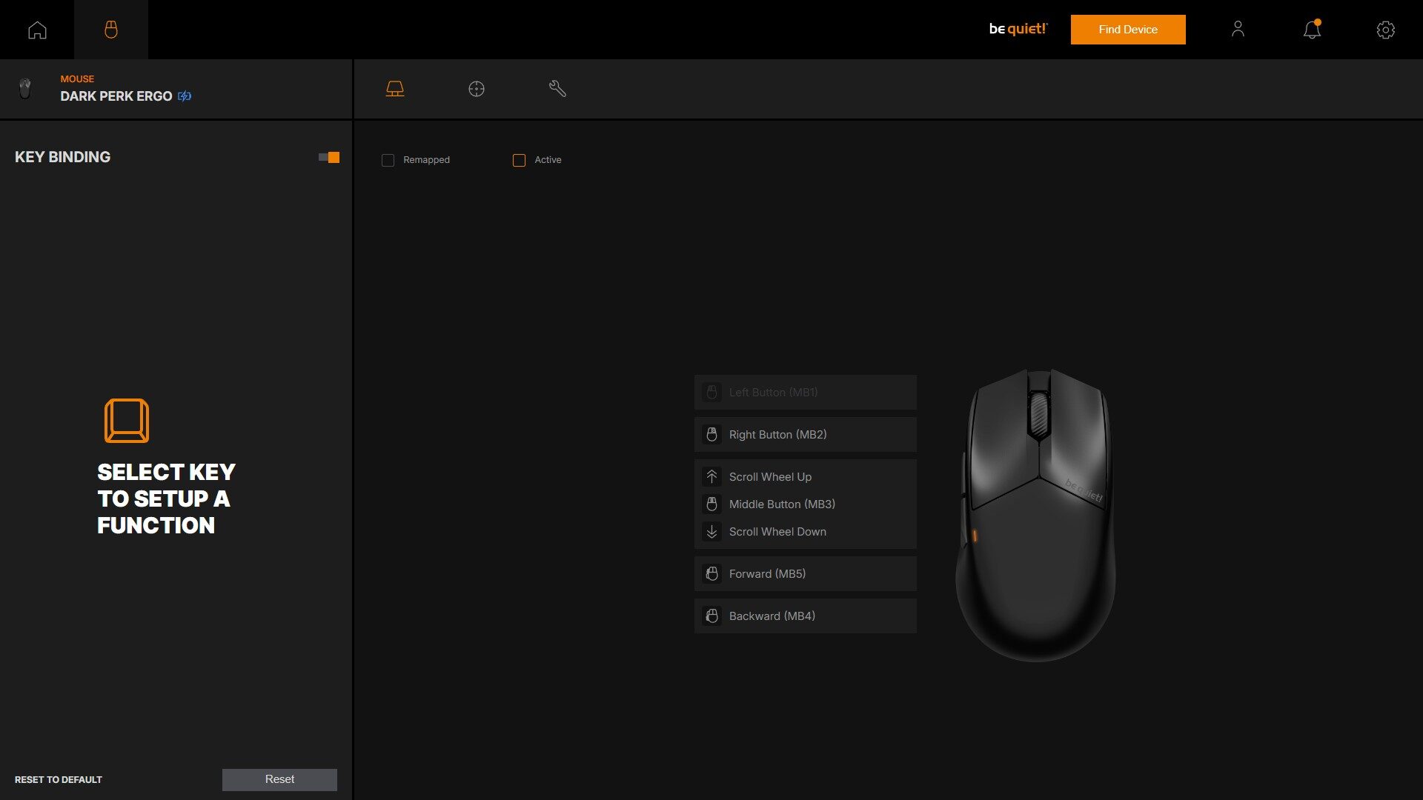Select Forward (MB5) entry
Image resolution: width=1423 pixels, height=800 pixels.
coord(806,574)
